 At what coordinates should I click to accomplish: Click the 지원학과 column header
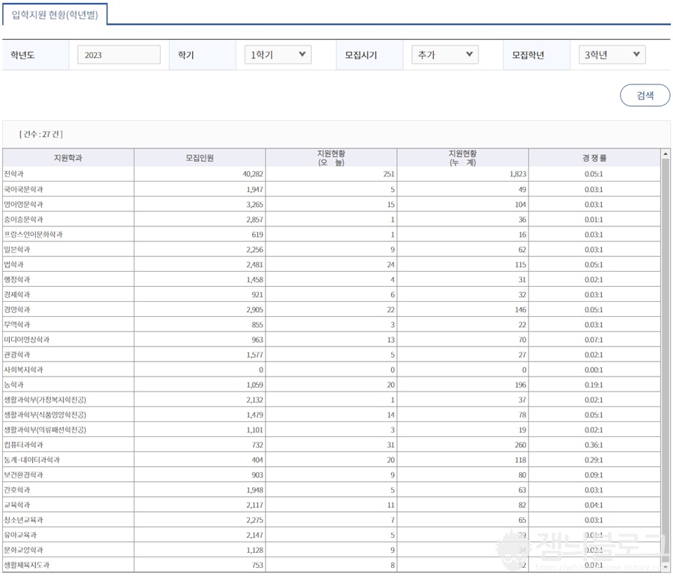[x=68, y=158]
